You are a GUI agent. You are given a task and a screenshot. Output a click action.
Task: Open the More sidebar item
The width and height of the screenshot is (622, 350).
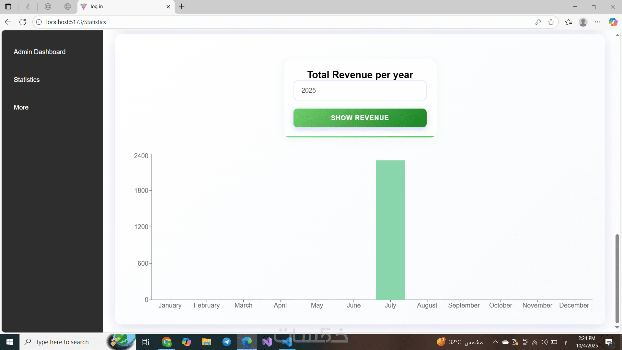pos(21,107)
